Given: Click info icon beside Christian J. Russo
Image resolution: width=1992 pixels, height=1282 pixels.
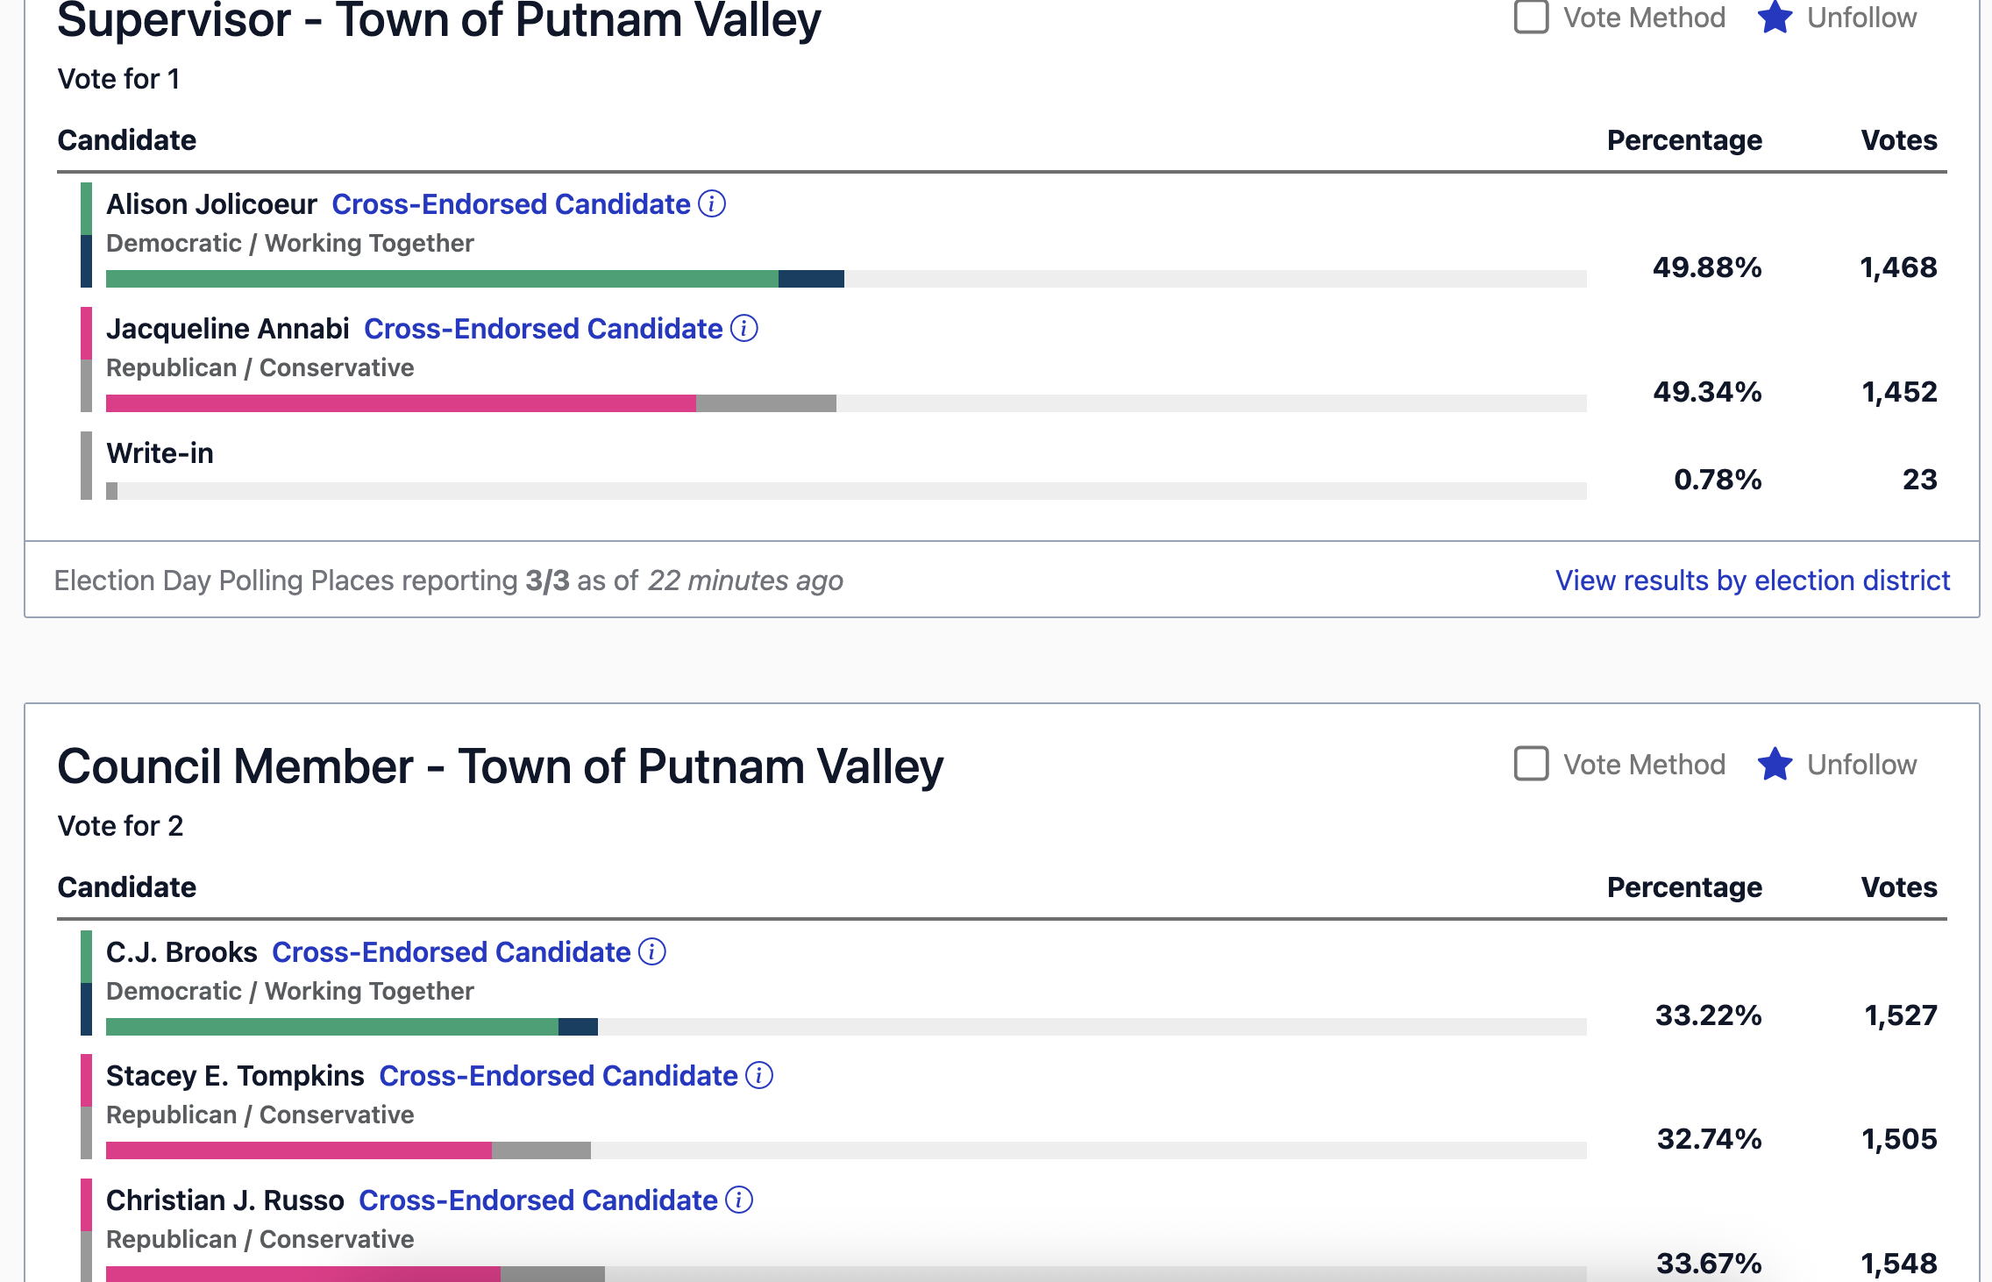Looking at the screenshot, I should [739, 1200].
